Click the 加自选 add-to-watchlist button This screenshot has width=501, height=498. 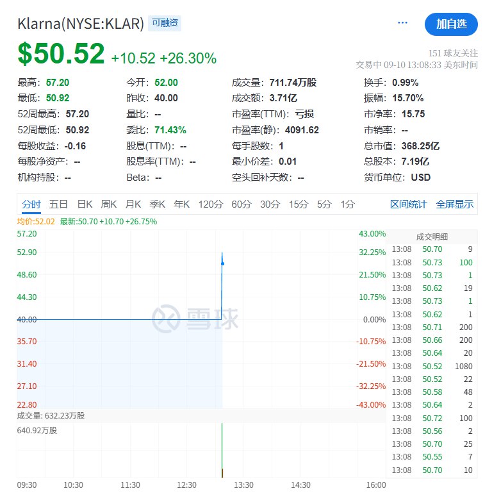point(451,24)
